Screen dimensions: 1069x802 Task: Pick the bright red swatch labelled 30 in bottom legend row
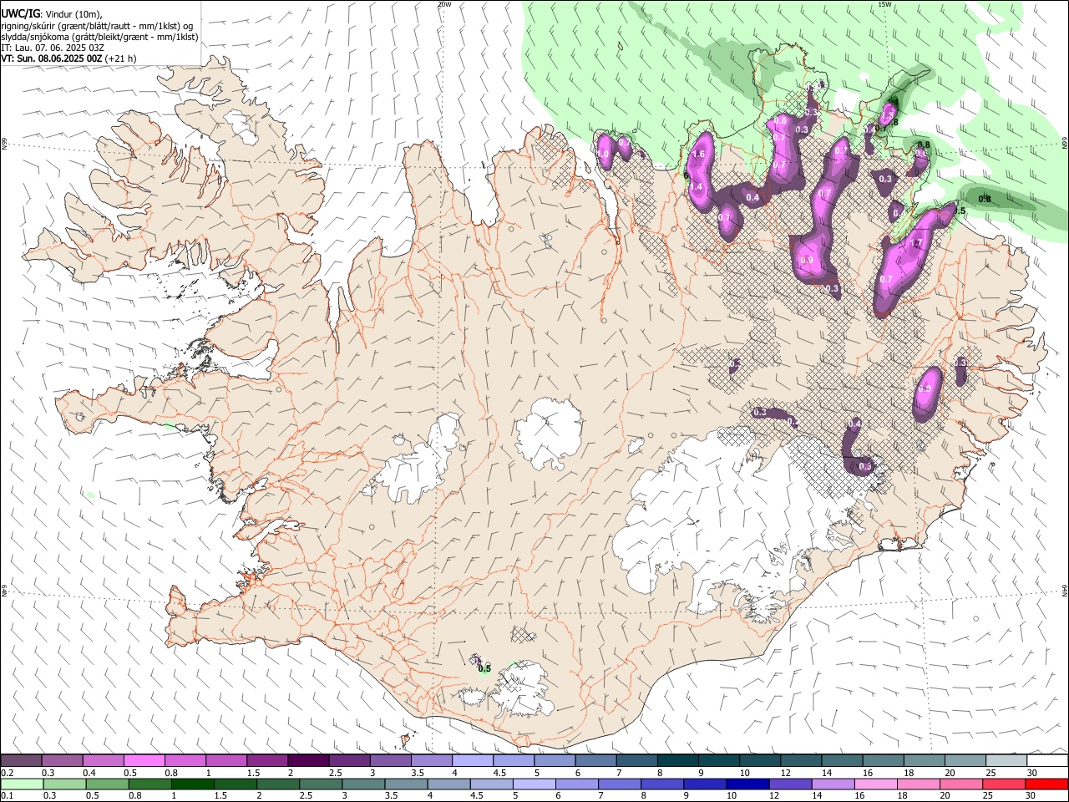(1047, 784)
